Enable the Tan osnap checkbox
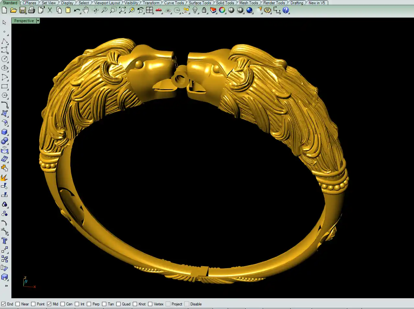 click(104, 304)
